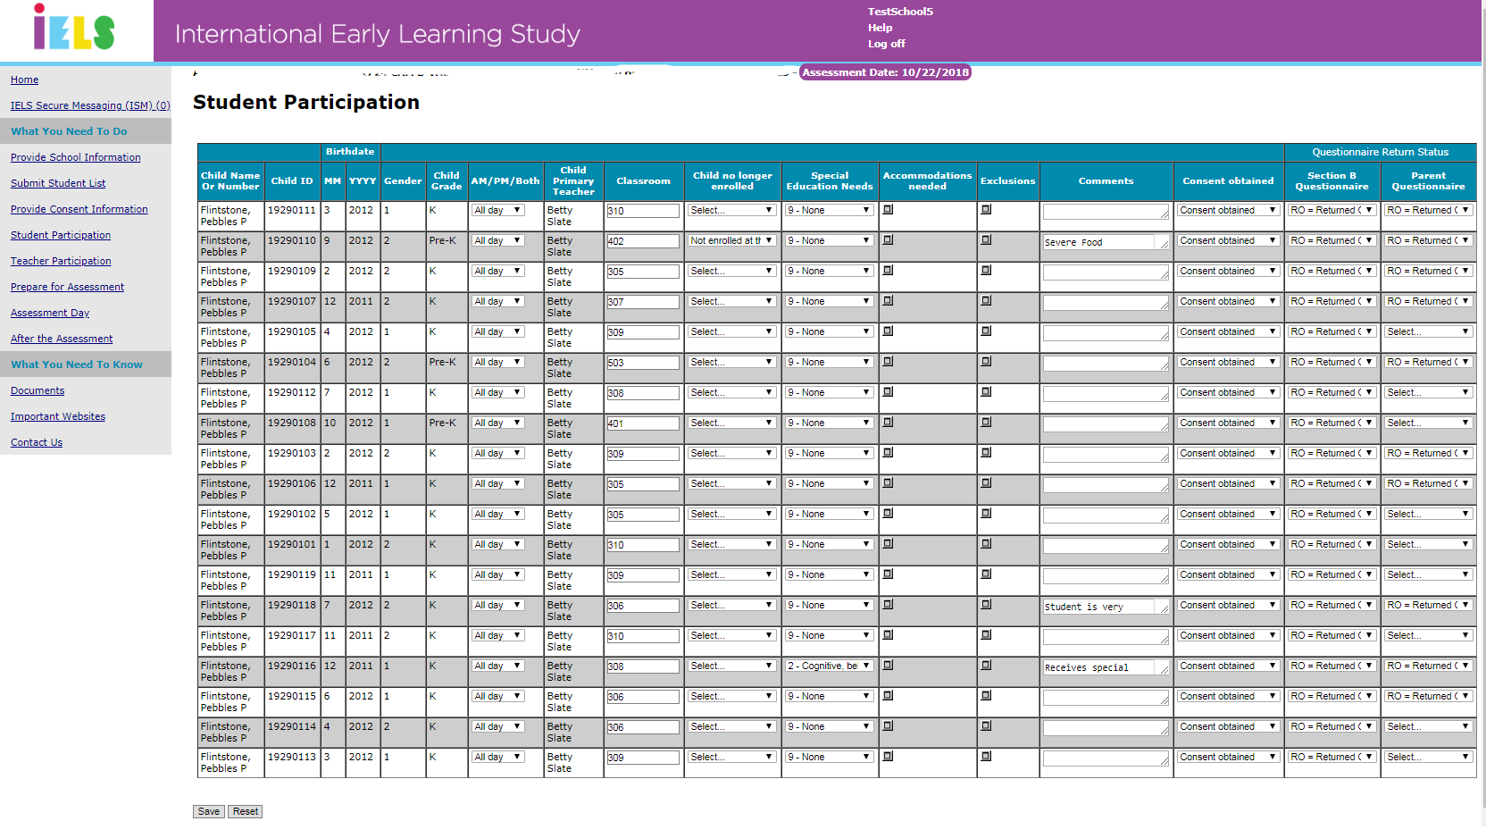Enable Accommodations needed for child 19290104
This screenshot has width=1486, height=838.
pyautogui.click(x=888, y=362)
